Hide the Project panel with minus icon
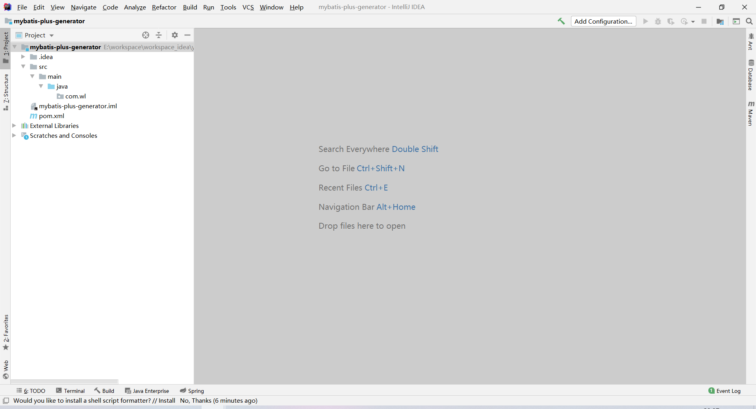The image size is (756, 409). tap(187, 35)
